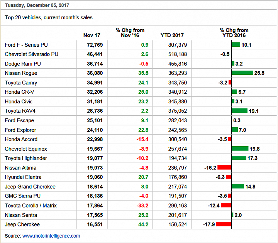278x243 pixels.
Task: Click the 'Honda CR-V' vehicle name
Action: pos(20,92)
